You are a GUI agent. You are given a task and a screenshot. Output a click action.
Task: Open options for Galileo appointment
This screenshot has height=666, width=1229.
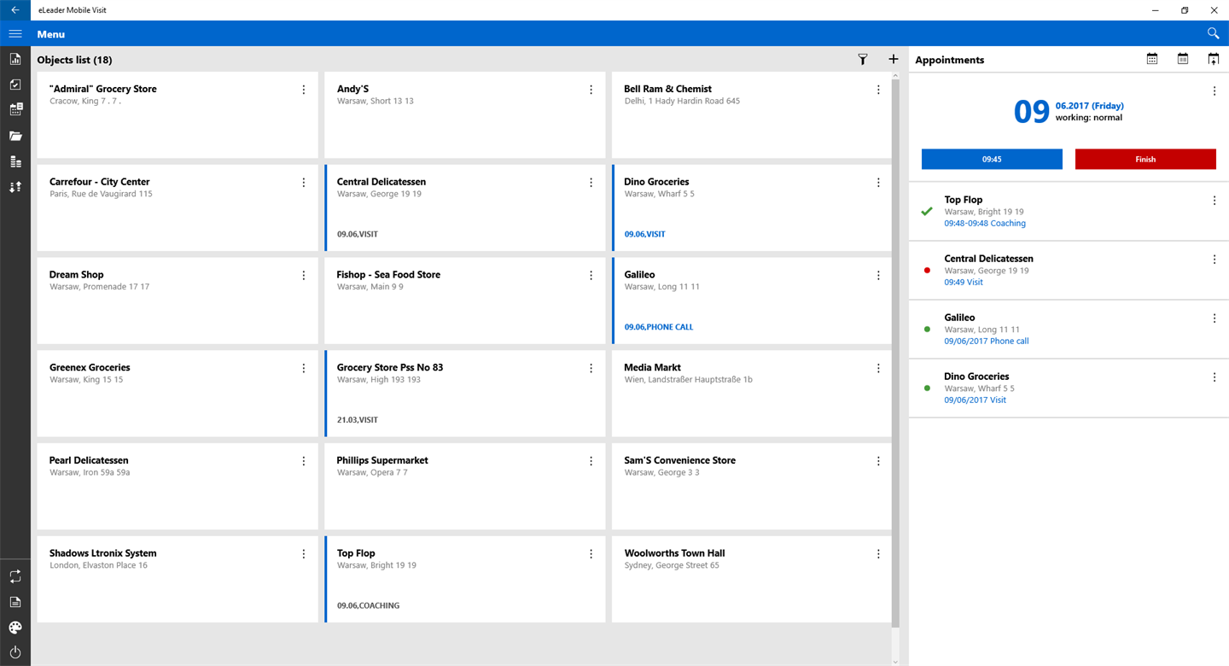(x=1214, y=318)
